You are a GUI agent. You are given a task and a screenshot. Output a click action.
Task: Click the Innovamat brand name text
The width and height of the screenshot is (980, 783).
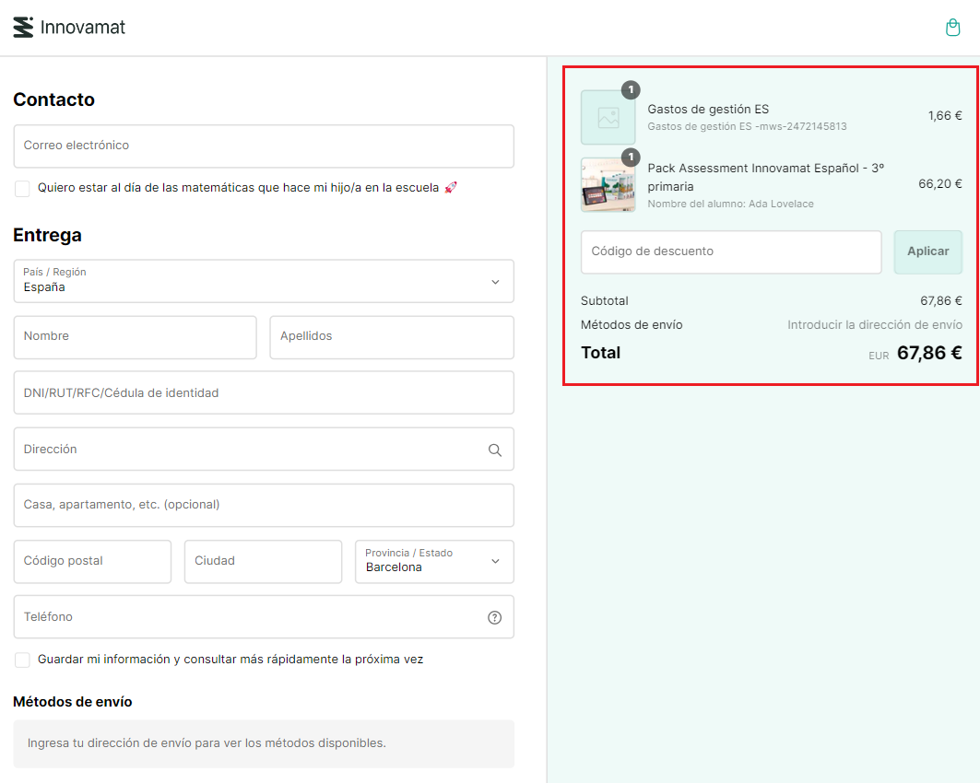tap(82, 28)
